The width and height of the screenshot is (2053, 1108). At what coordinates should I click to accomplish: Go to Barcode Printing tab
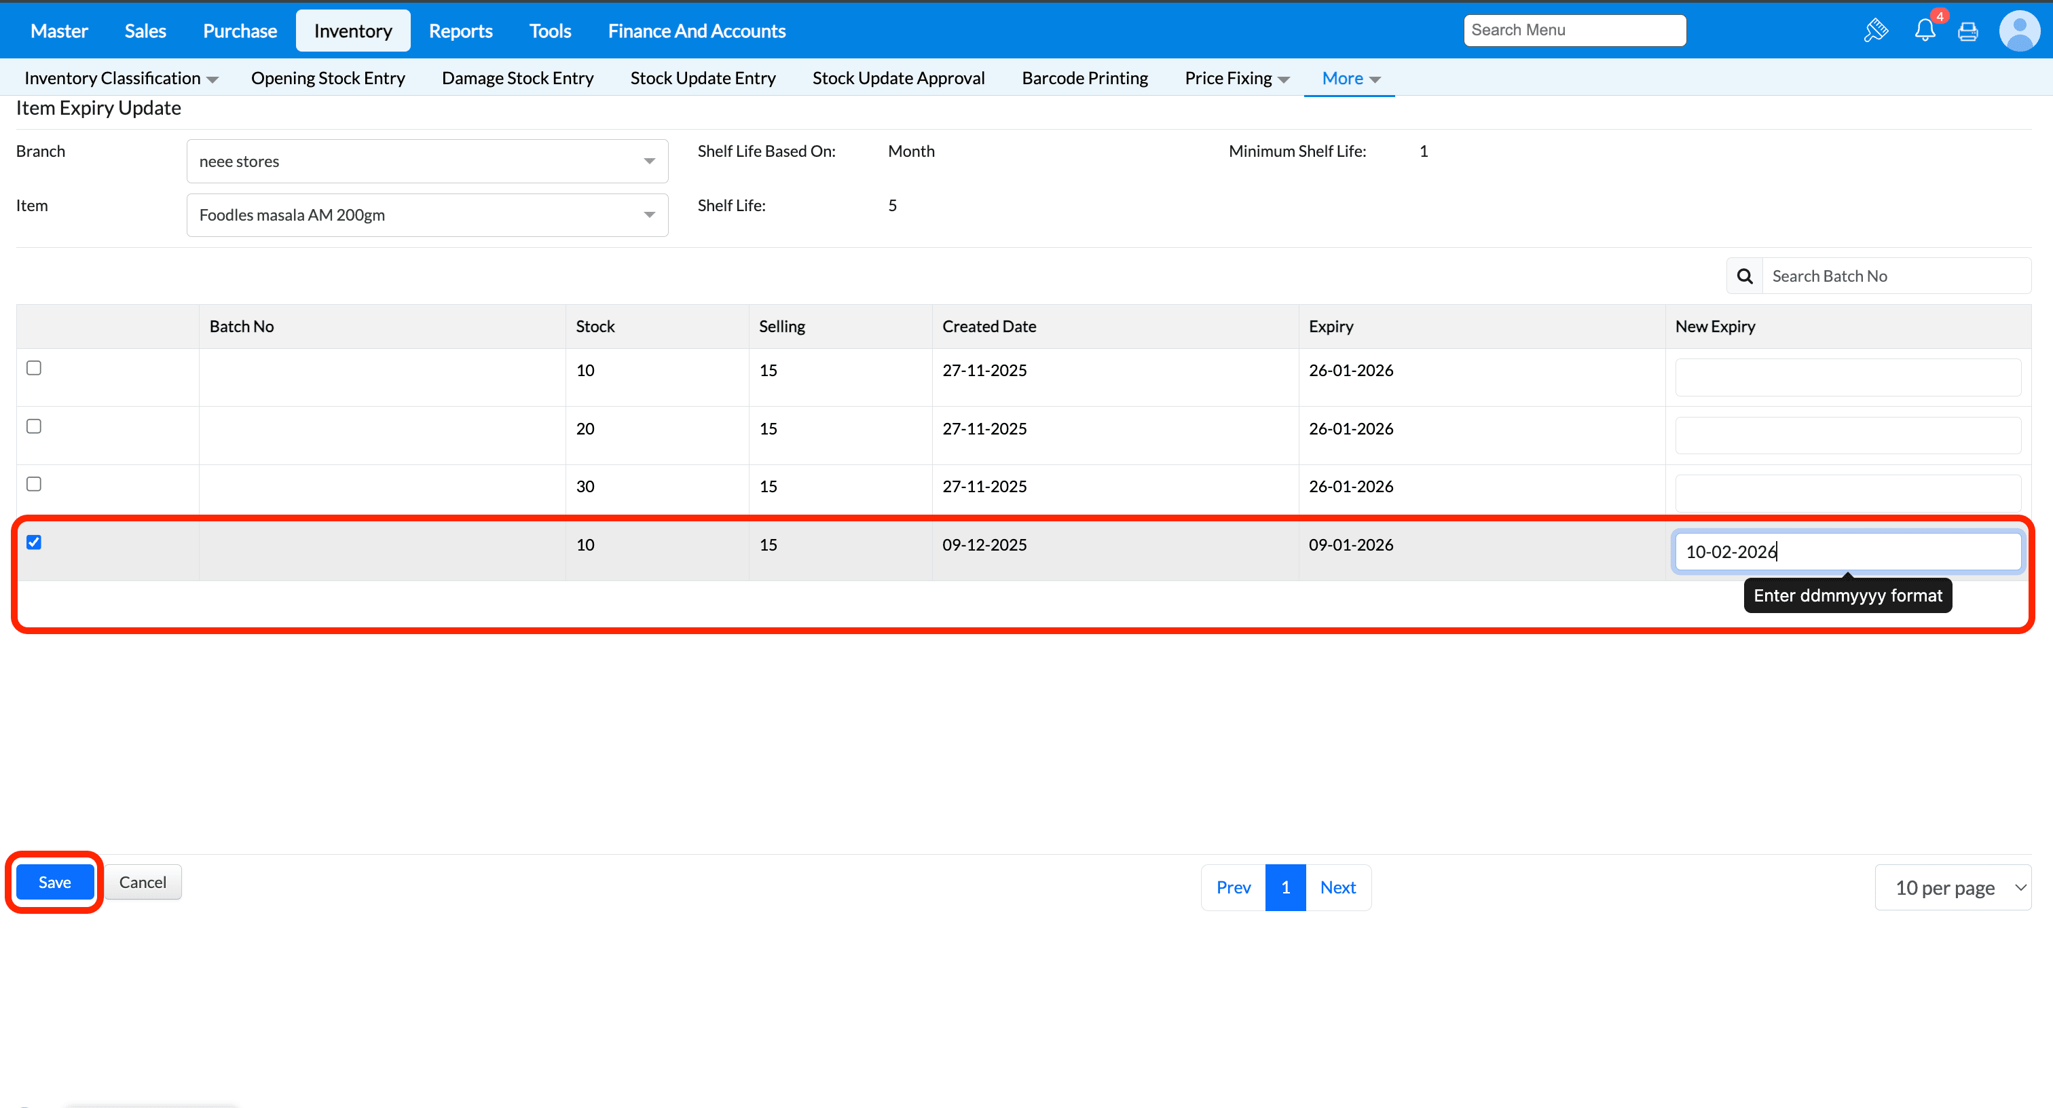click(x=1085, y=78)
